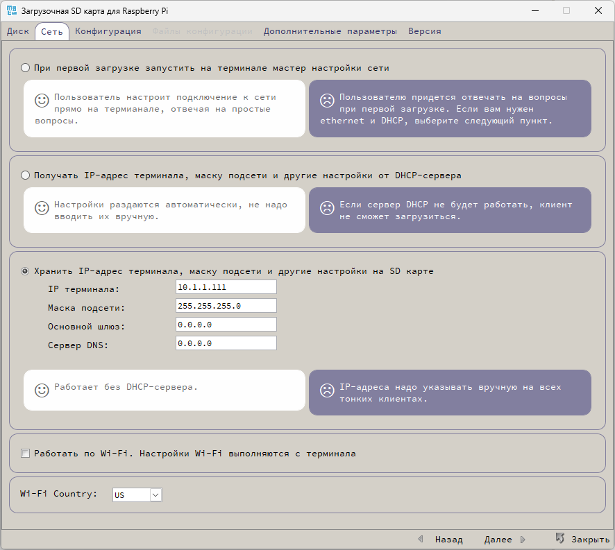Click the Назад button
The height and width of the screenshot is (550, 615).
[448, 540]
